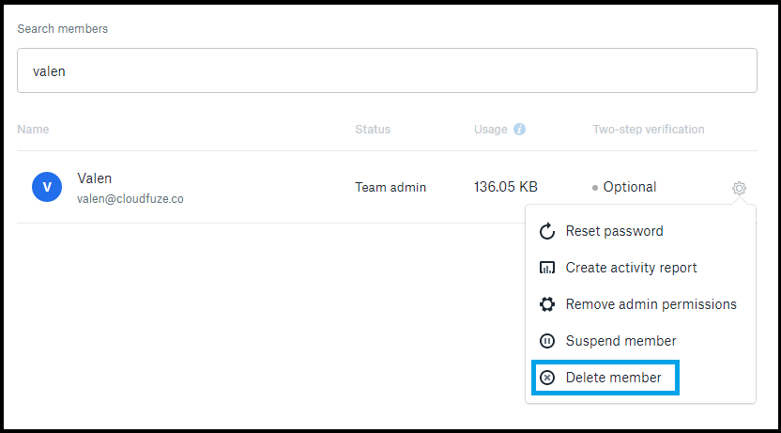The height and width of the screenshot is (433, 781).
Task: Click the Usage info icon
Action: [519, 129]
